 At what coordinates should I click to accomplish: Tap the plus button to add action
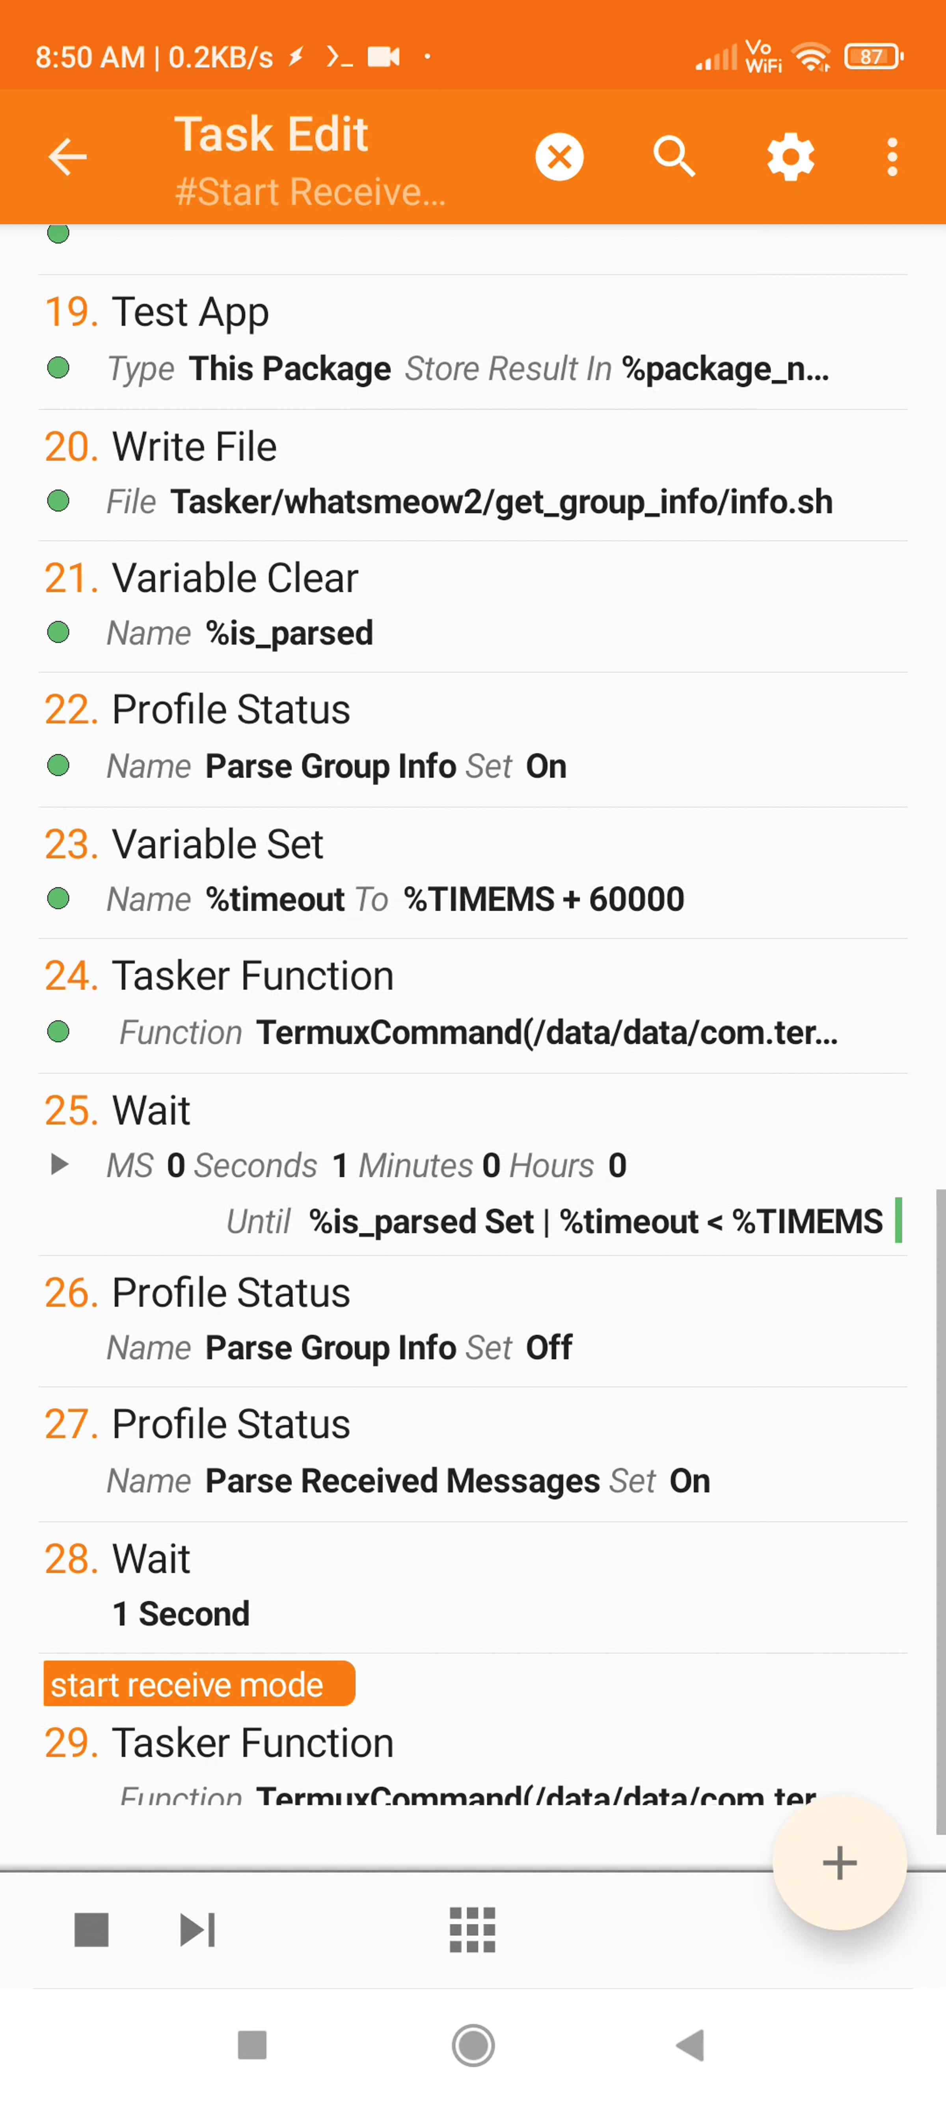[840, 1863]
